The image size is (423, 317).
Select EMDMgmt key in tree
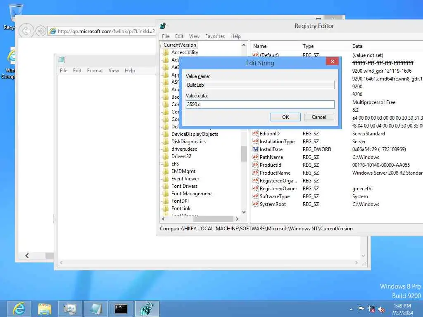(183, 171)
